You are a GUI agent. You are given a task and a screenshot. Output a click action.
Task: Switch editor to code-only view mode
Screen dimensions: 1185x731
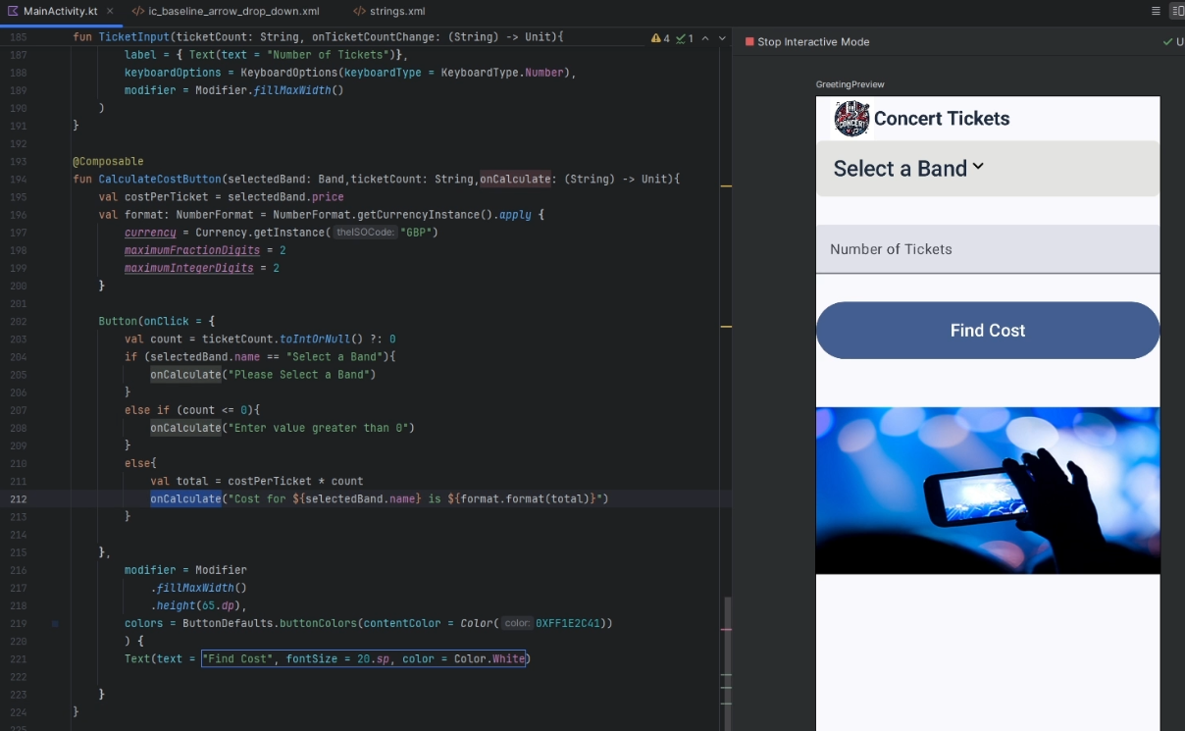(x=1157, y=11)
